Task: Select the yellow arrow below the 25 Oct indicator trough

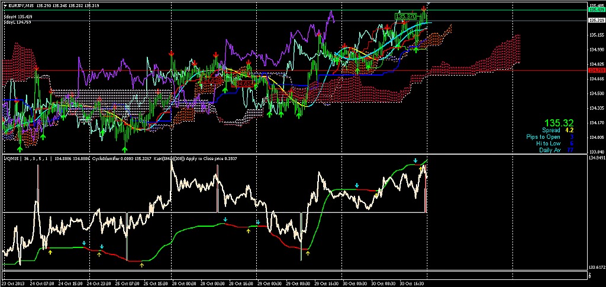Action: point(142,265)
